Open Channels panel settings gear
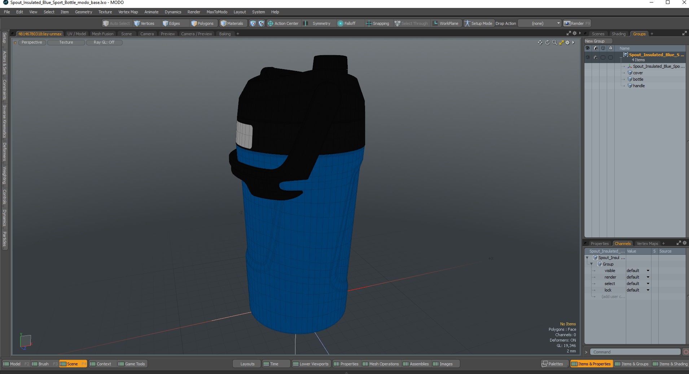Image resolution: width=689 pixels, height=374 pixels. [x=685, y=243]
